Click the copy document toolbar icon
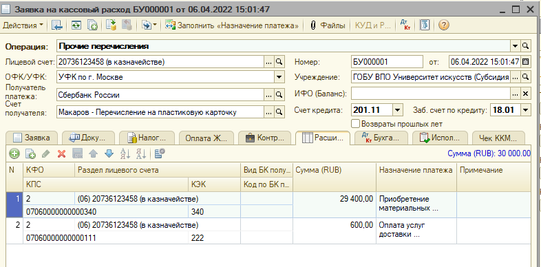The image size is (541, 267). tap(92, 25)
